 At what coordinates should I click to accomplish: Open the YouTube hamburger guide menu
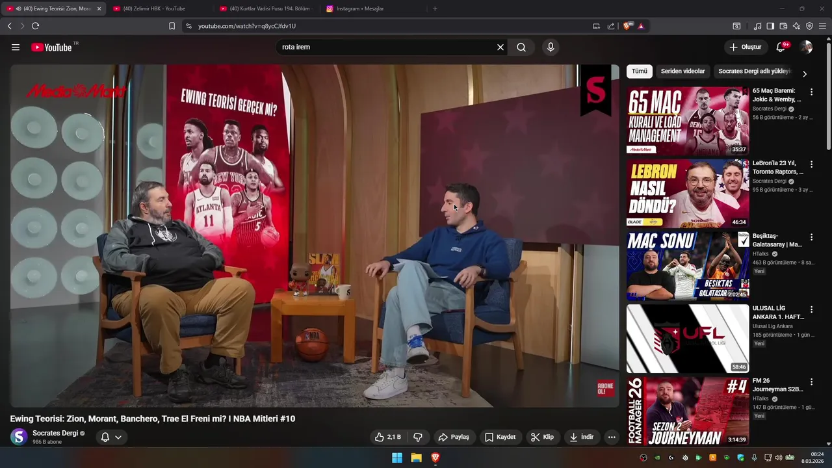tap(16, 47)
